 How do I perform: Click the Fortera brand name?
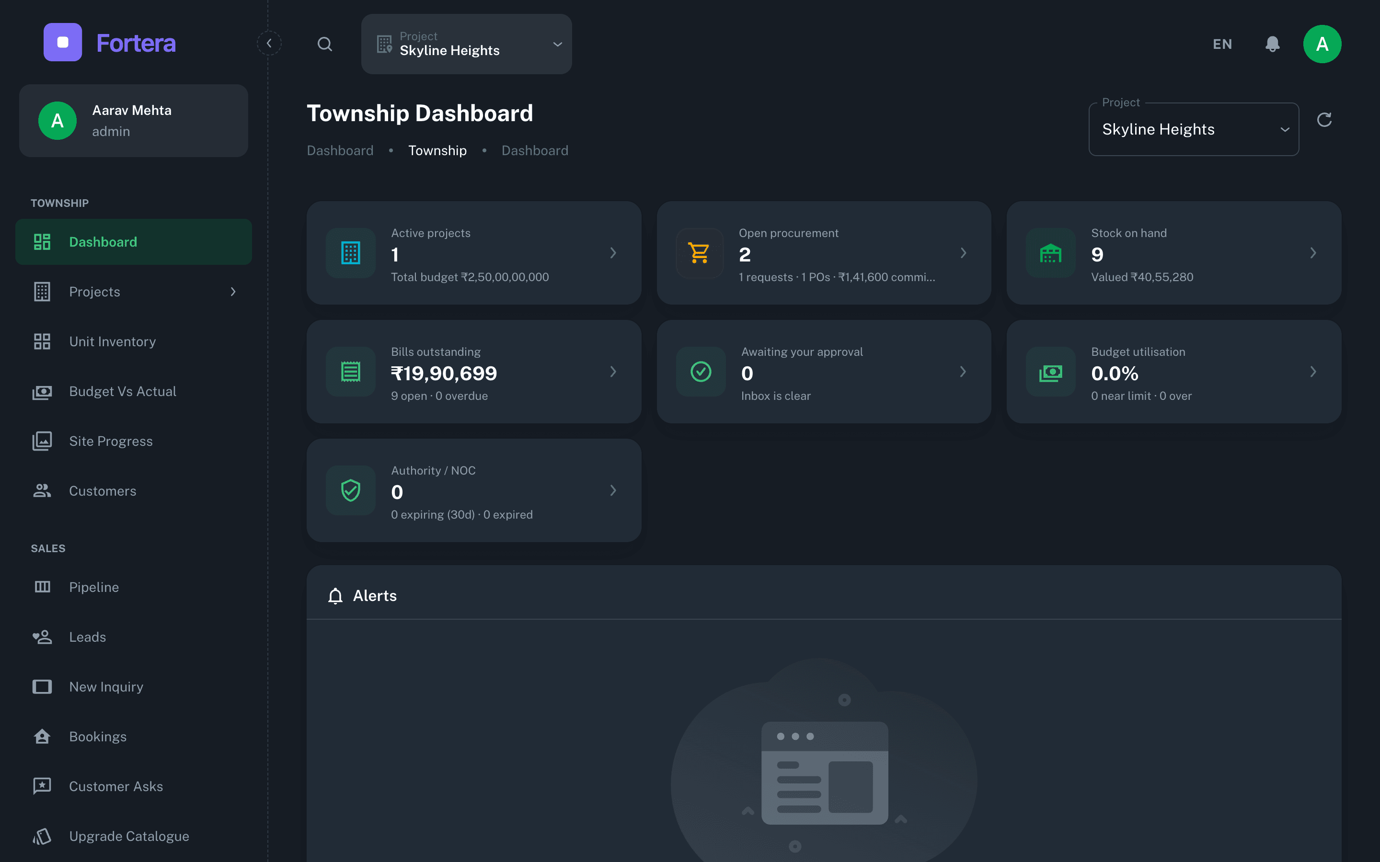pos(136,43)
